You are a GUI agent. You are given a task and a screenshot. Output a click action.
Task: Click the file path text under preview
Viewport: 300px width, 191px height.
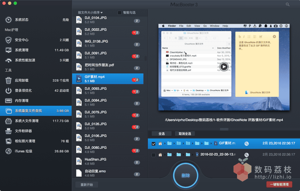224,120
